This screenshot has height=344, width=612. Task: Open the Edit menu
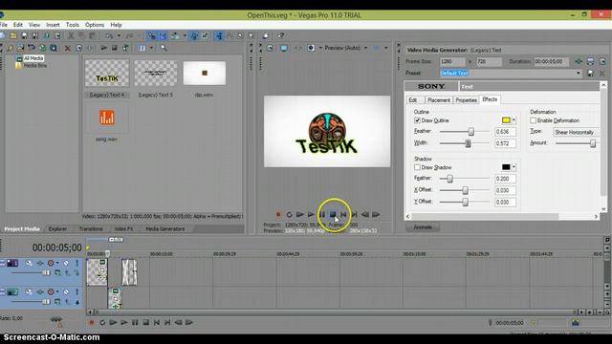click(18, 25)
